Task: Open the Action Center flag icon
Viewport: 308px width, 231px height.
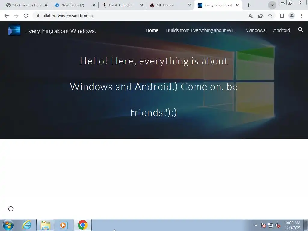Action: [x=263, y=225]
